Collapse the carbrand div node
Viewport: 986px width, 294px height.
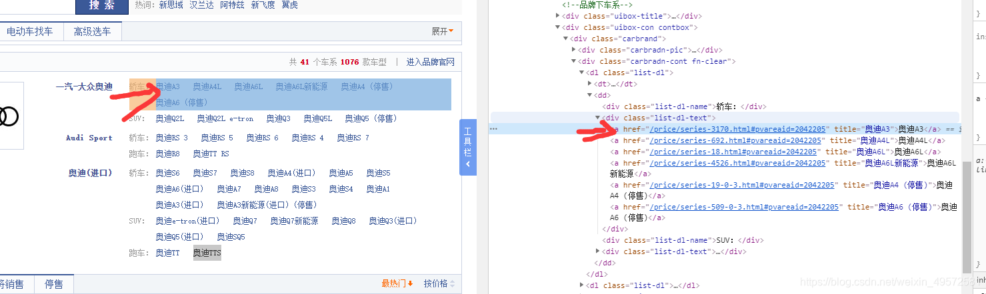coord(566,39)
